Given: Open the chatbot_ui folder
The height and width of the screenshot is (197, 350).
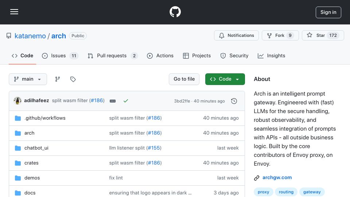Looking at the screenshot, I should 36,148.
